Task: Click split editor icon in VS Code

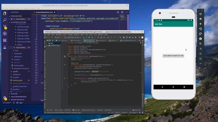Action: [122, 12]
